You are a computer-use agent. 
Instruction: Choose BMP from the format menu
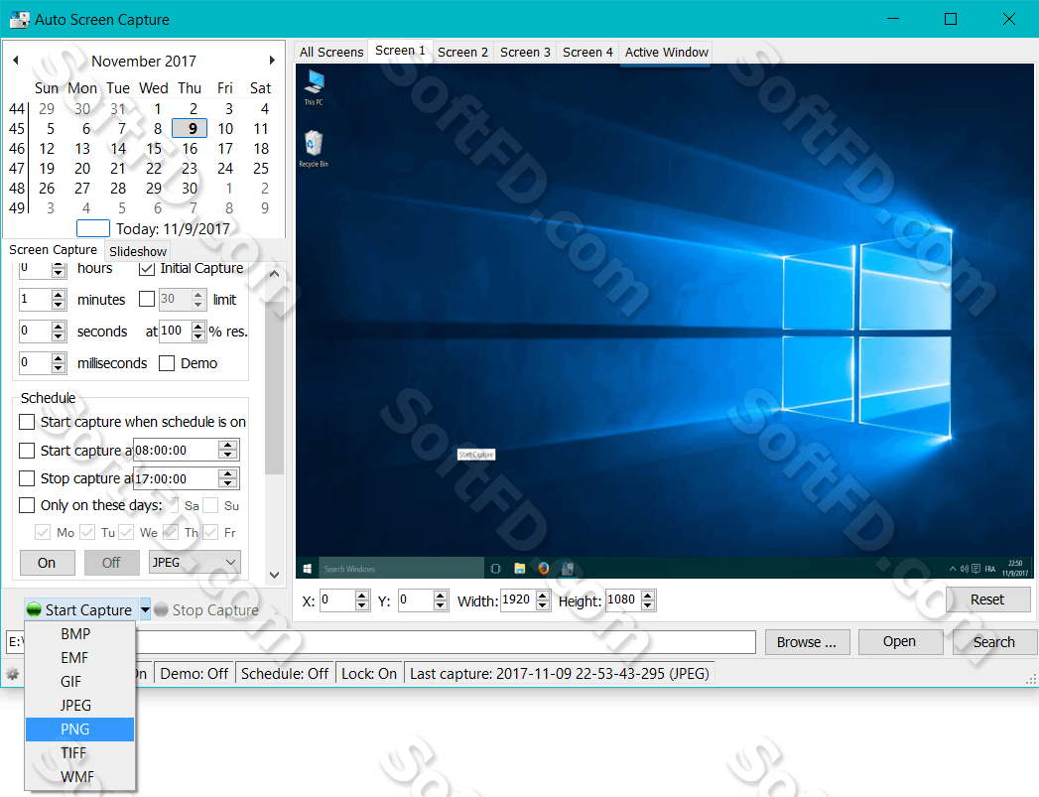point(79,634)
